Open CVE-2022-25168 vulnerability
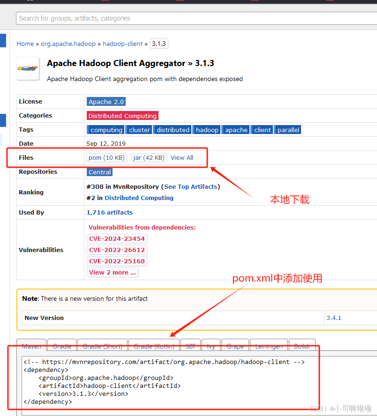Screen dimensions: 377x416 [117, 261]
